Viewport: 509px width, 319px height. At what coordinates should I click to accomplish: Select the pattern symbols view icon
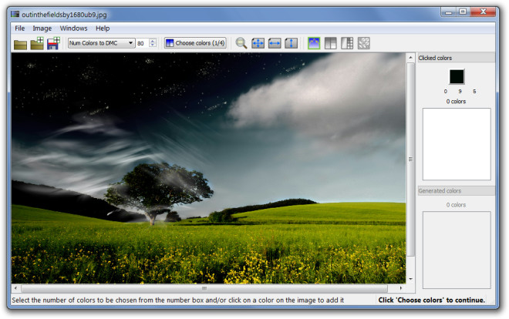coord(363,43)
